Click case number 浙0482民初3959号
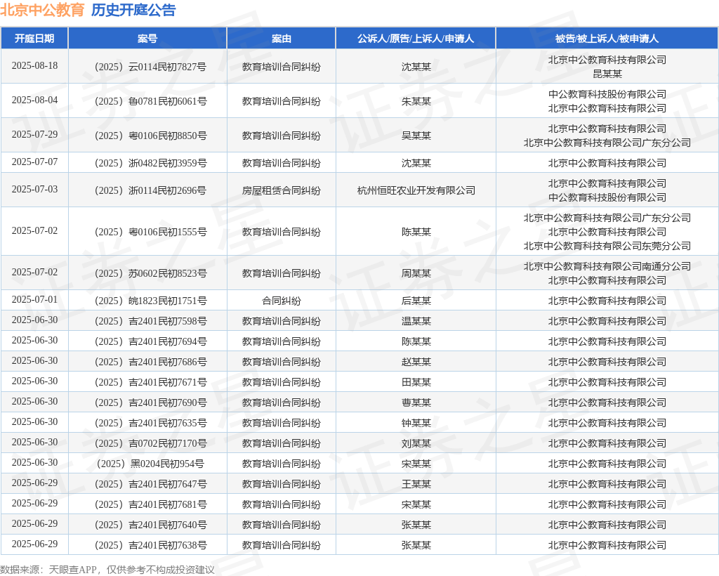The width and height of the screenshot is (719, 576). pyautogui.click(x=150, y=163)
